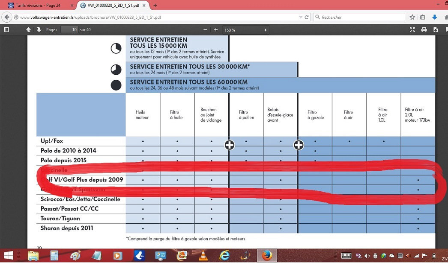Image resolution: width=448 pixels, height=263 pixels.
Task: Click the footnote about purge du filtre à gazole
Action: [185, 239]
